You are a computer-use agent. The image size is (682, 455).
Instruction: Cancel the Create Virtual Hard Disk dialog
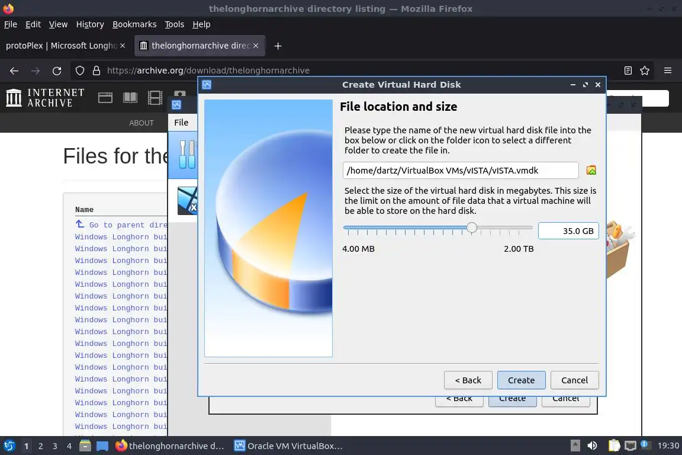pyautogui.click(x=575, y=380)
